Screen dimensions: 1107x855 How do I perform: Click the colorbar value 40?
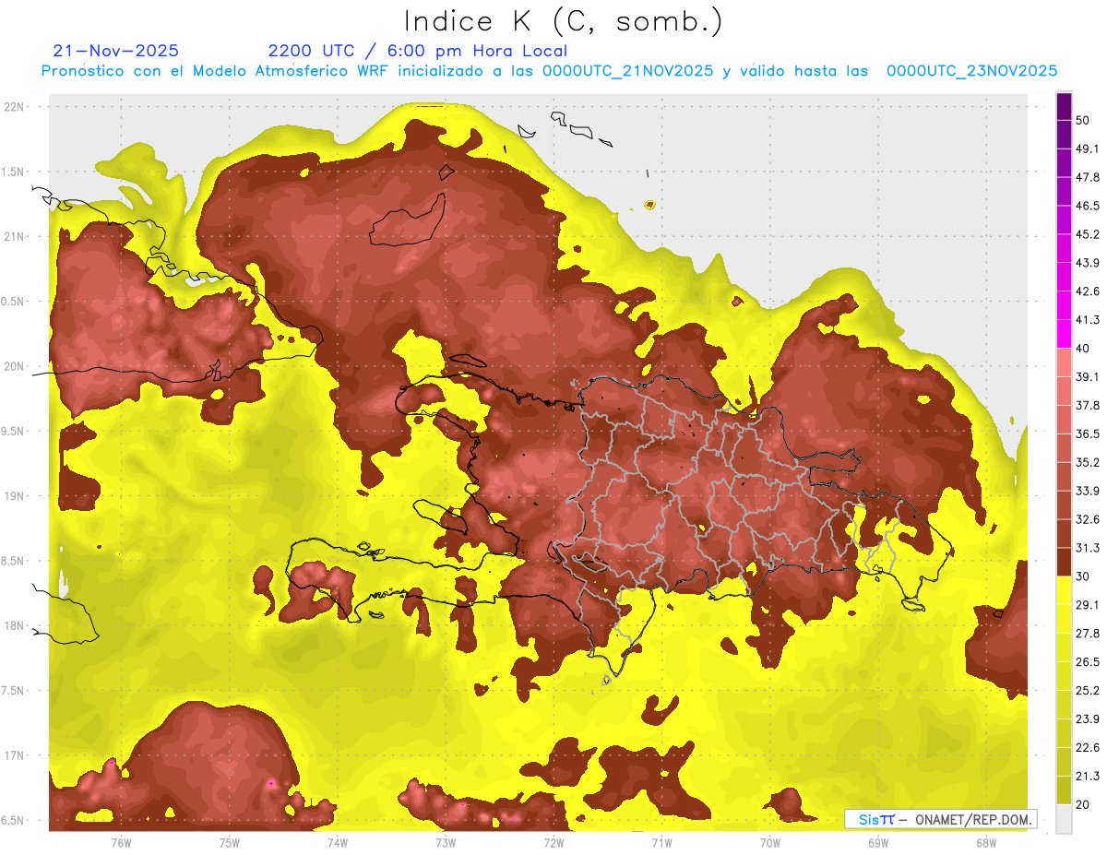(x=1084, y=349)
